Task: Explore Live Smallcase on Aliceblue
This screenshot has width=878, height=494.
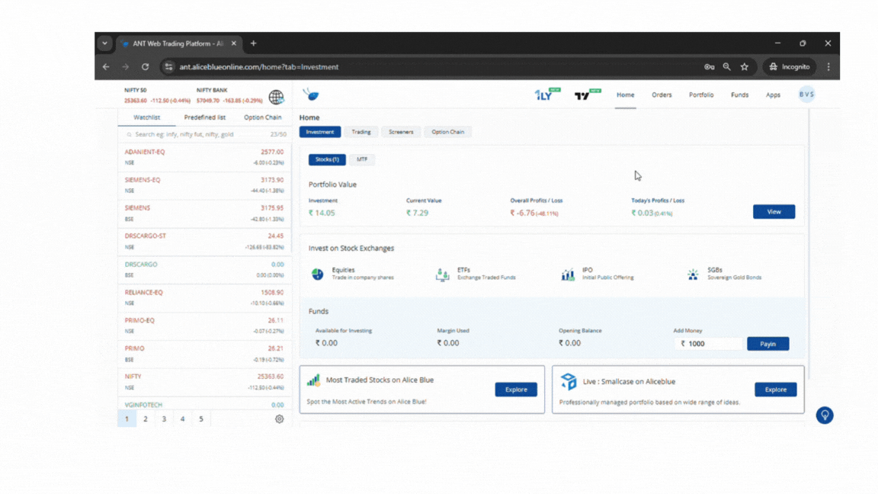Action: 776,390
